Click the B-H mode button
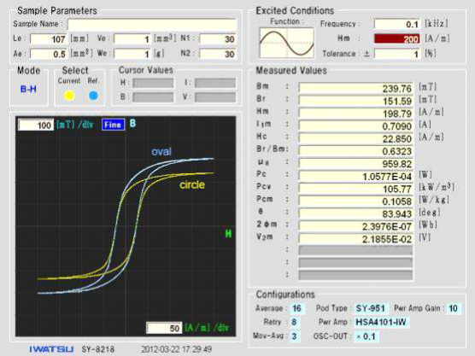 pyautogui.click(x=28, y=89)
